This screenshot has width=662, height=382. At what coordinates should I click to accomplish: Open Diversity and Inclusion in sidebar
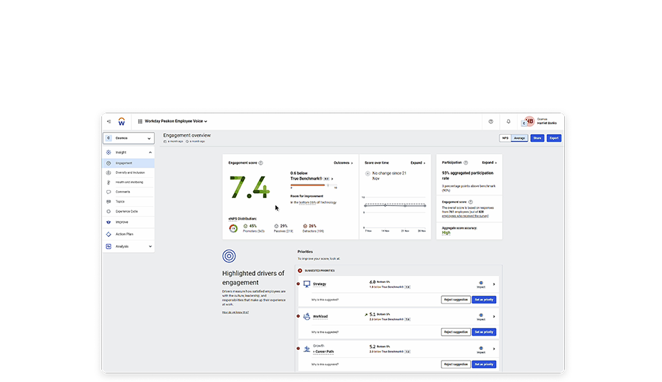pyautogui.click(x=129, y=172)
